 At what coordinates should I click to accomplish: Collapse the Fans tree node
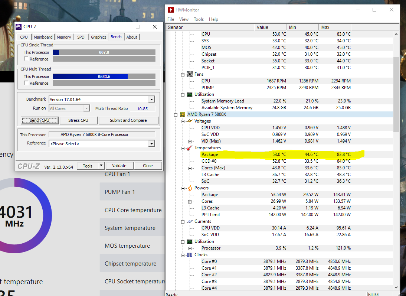click(x=183, y=75)
